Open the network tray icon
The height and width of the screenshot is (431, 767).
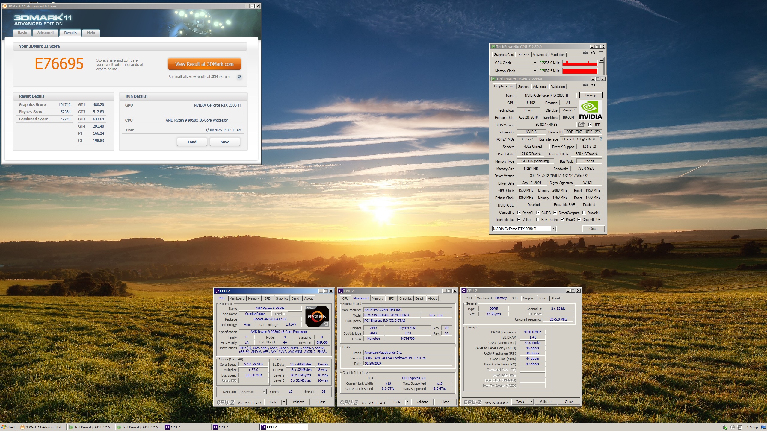tap(739, 427)
